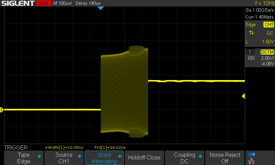Click the TRIGGER menu title

[16, 147]
